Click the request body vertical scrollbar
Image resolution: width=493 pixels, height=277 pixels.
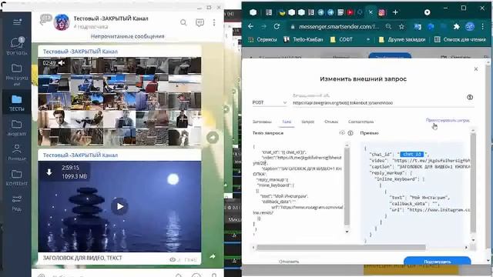coord(347,187)
